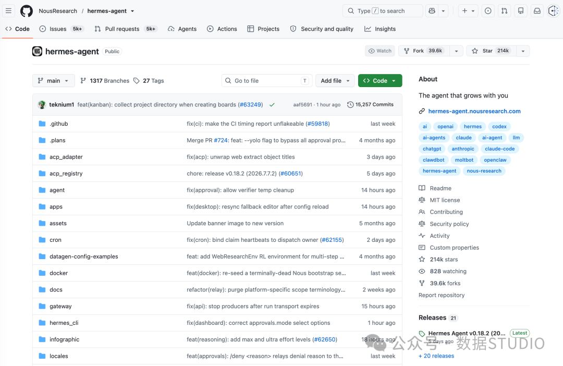The image size is (563, 366).
Task: Open the notifications inbox icon
Action: click(537, 11)
